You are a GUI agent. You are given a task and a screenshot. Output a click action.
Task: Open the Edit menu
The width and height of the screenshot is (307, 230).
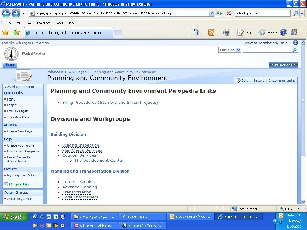19,23
